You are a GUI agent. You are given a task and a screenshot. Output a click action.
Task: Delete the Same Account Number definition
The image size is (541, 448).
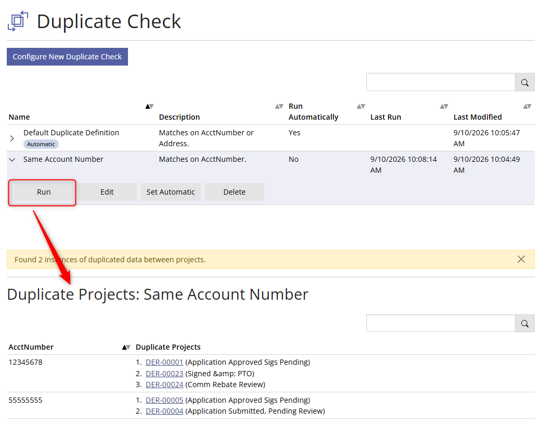tap(235, 192)
